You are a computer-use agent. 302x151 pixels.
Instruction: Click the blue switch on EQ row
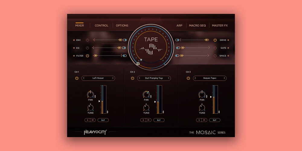pos(124,48)
